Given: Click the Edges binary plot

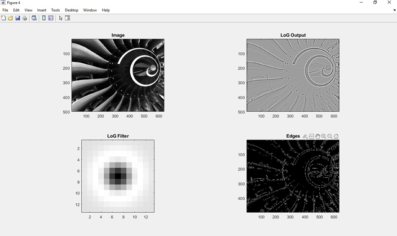Looking at the screenshot, I should pyautogui.click(x=293, y=176).
